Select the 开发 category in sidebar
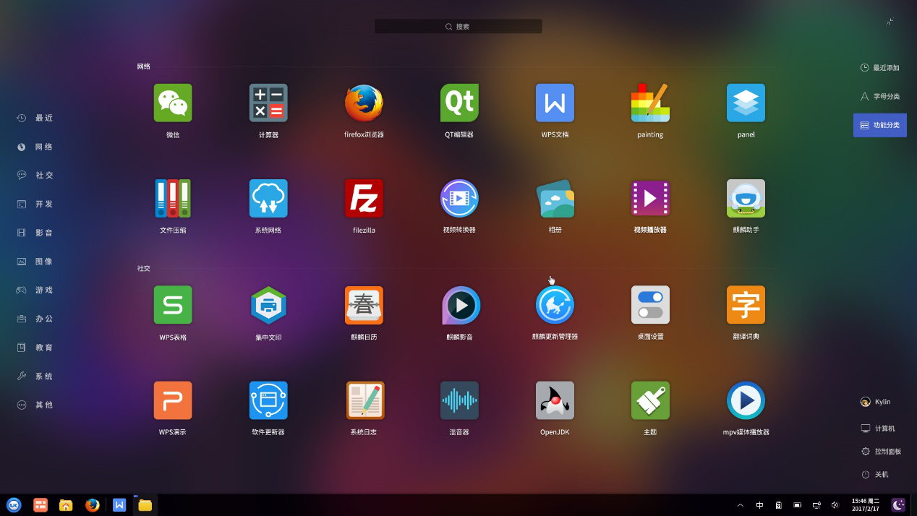This screenshot has height=516, width=917. [43, 204]
